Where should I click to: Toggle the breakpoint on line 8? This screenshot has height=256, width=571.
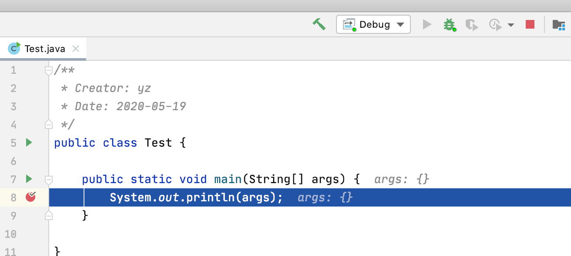[x=30, y=197]
